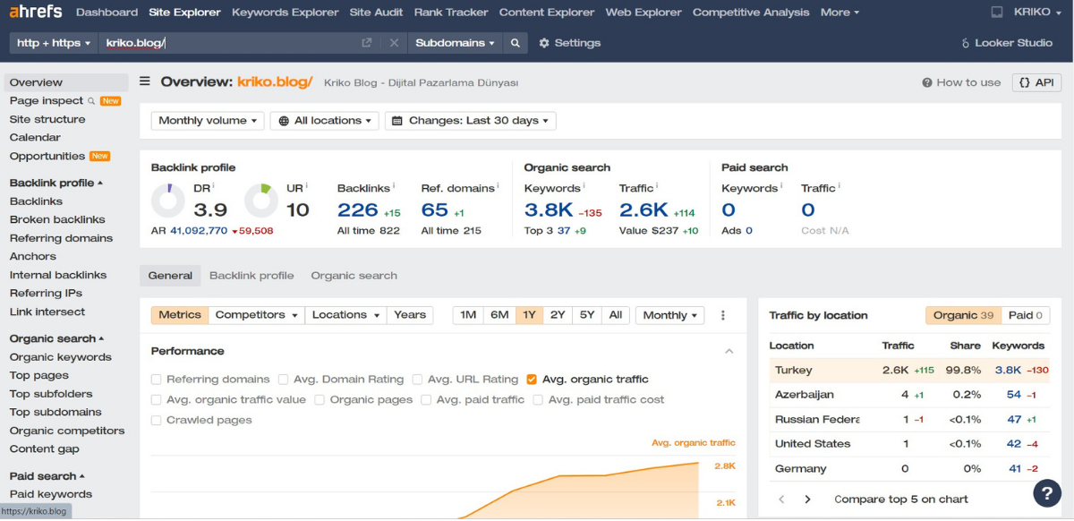Open Changes: Last 30 days dropdown
This screenshot has height=521, width=1074.
[470, 121]
